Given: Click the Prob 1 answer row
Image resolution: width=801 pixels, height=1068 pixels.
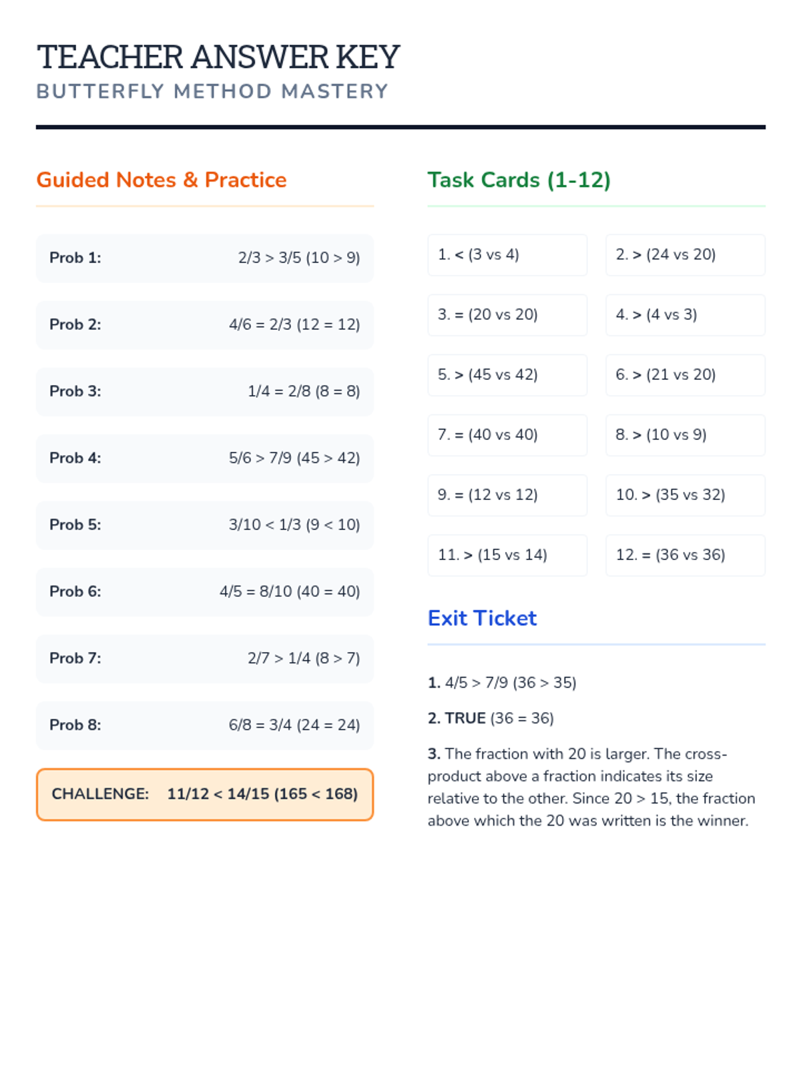Looking at the screenshot, I should 204,258.
